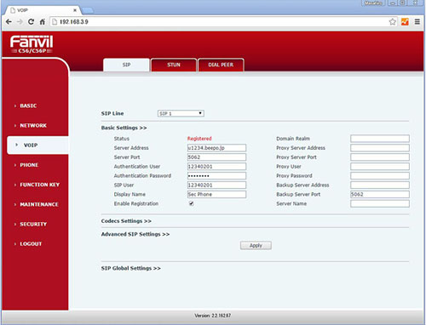Bookmark the page using the star icon
Screen dimensions: 426x325
(393, 22)
